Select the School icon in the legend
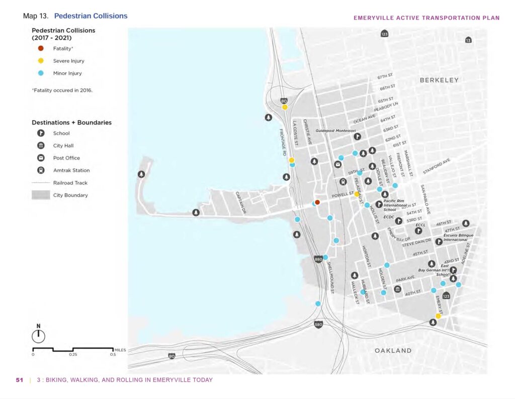 41,133
